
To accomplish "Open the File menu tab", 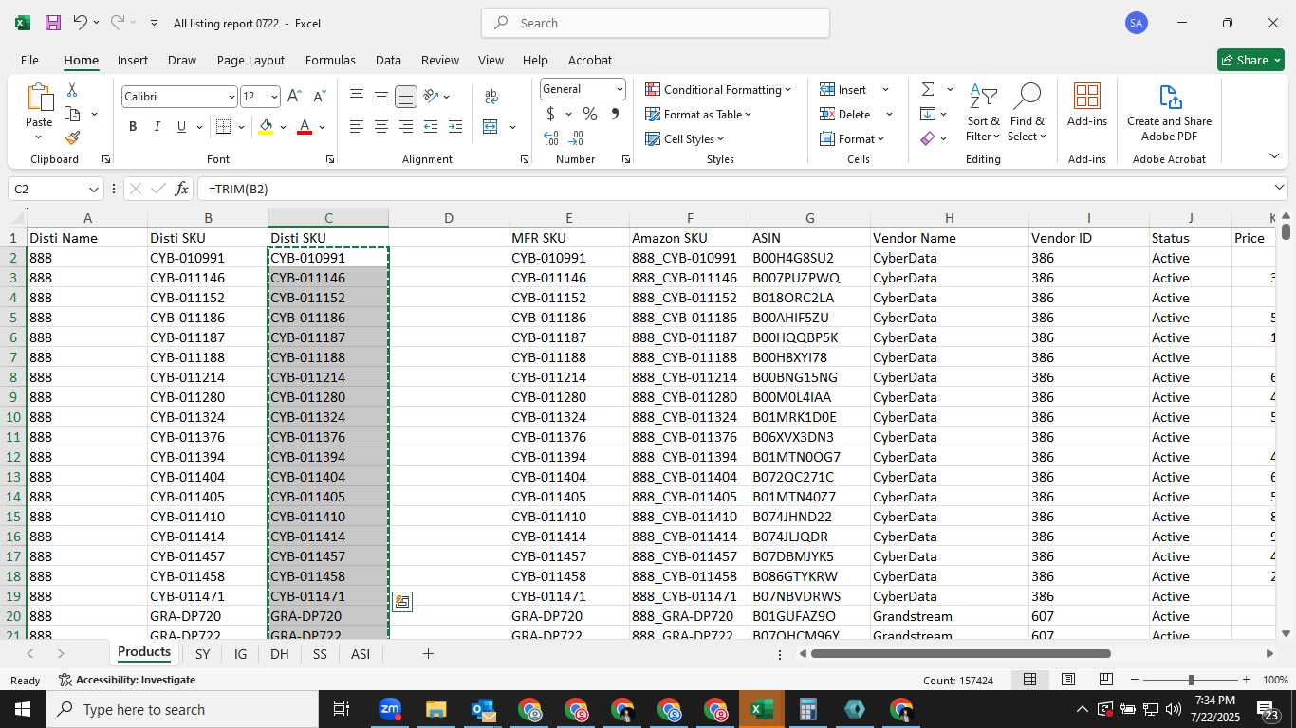I will tap(29, 60).
